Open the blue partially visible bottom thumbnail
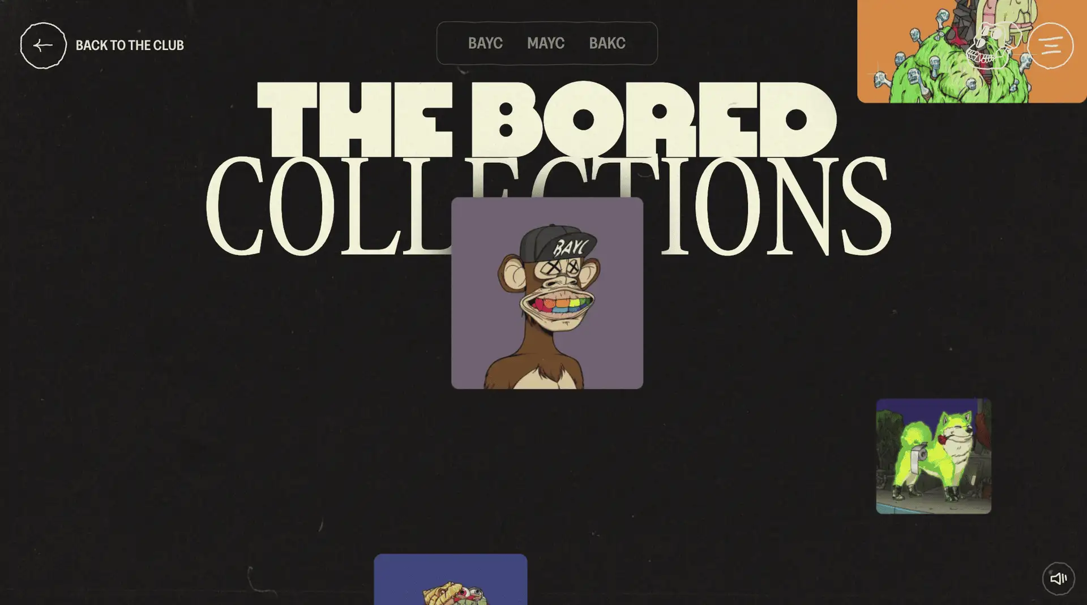Screen dimensions: 1087x605 point(451,580)
